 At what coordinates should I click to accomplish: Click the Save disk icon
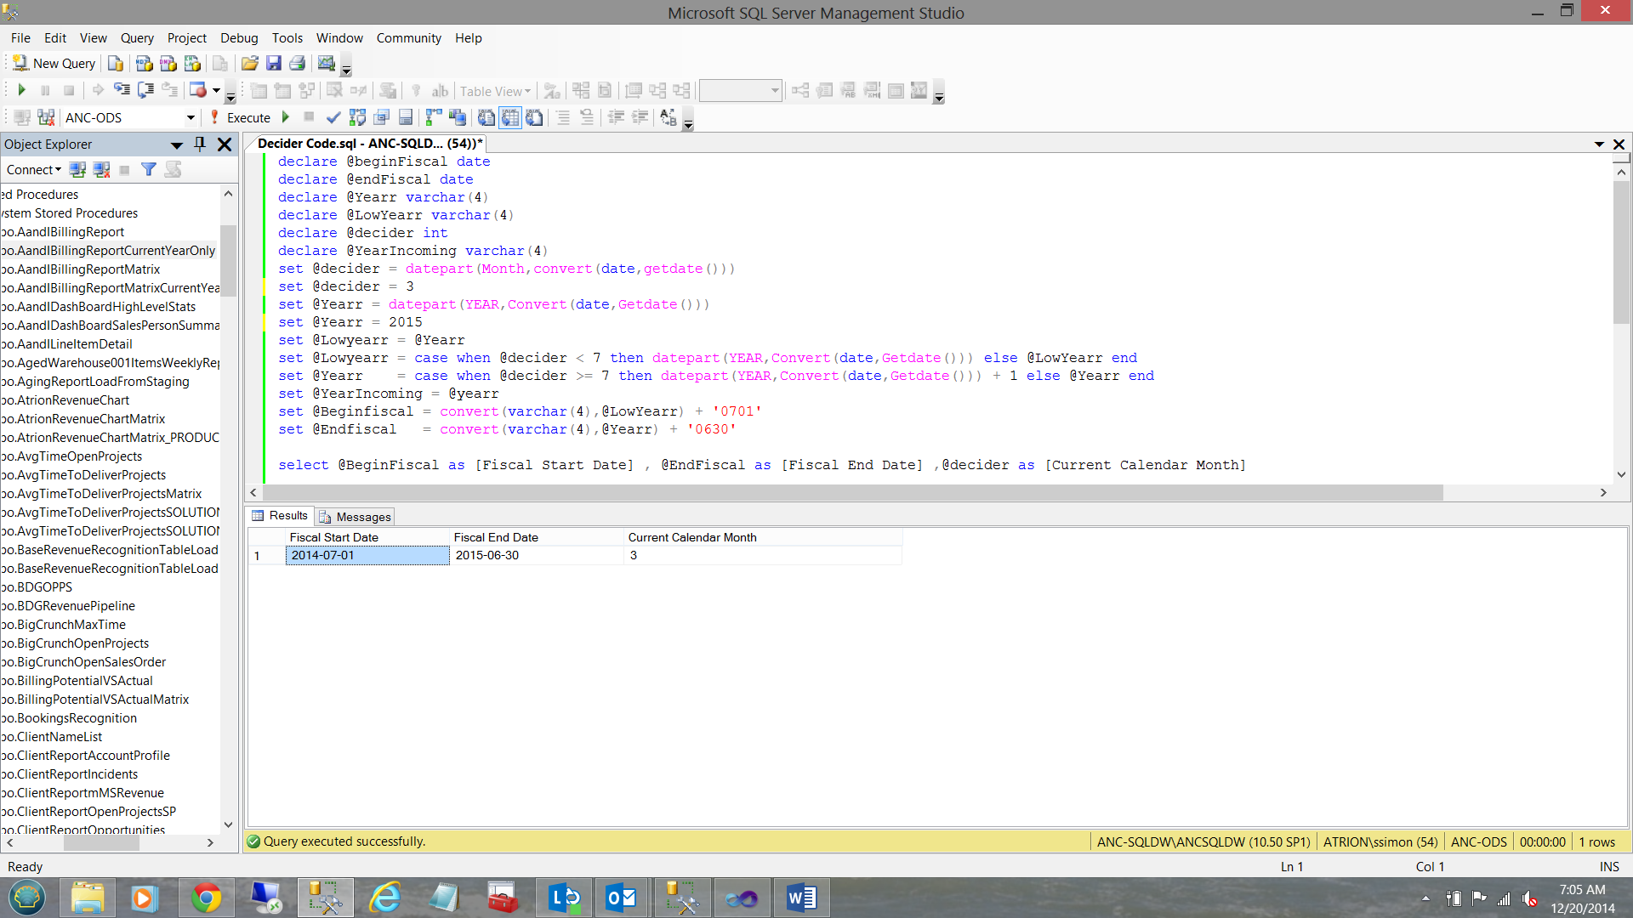point(273,64)
